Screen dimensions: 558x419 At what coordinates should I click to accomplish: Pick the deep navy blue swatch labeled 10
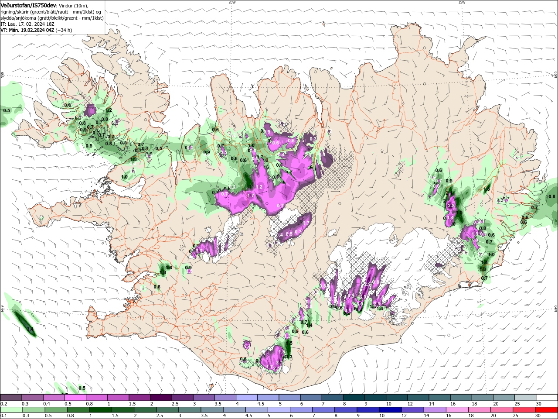(x=390, y=410)
